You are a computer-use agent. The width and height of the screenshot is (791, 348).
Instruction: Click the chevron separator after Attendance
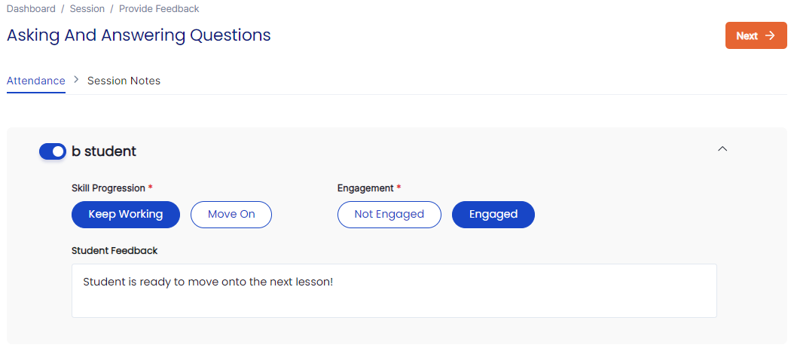(x=76, y=80)
